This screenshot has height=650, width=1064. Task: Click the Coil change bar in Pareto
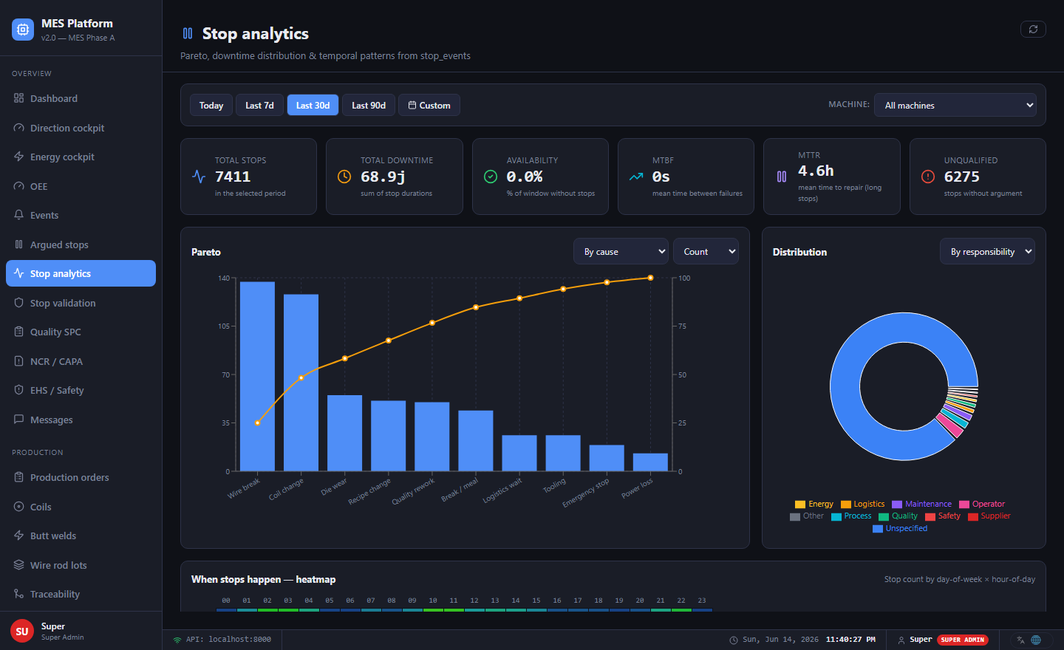(x=301, y=383)
